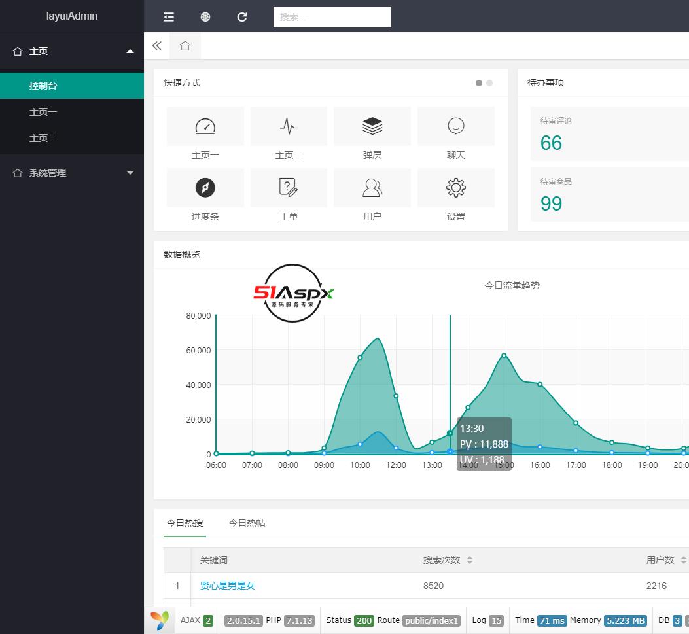Screen dimensions: 689x634
Task: Click the layuiAdmin logo text
Action: click(72, 16)
